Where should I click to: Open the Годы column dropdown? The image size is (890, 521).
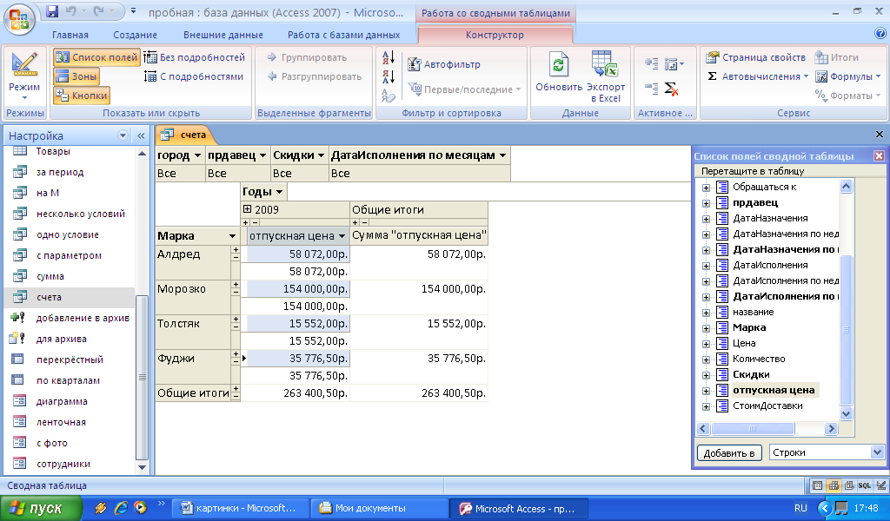pyautogui.click(x=279, y=192)
